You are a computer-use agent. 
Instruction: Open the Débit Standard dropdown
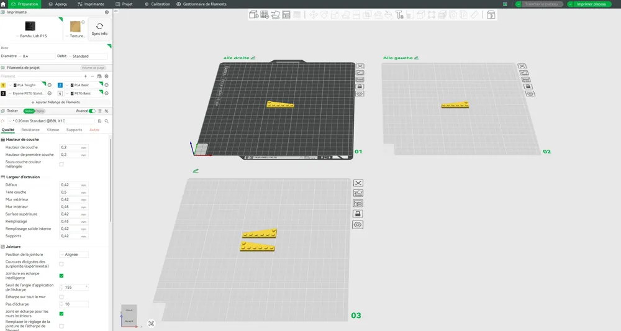pyautogui.click(x=88, y=57)
